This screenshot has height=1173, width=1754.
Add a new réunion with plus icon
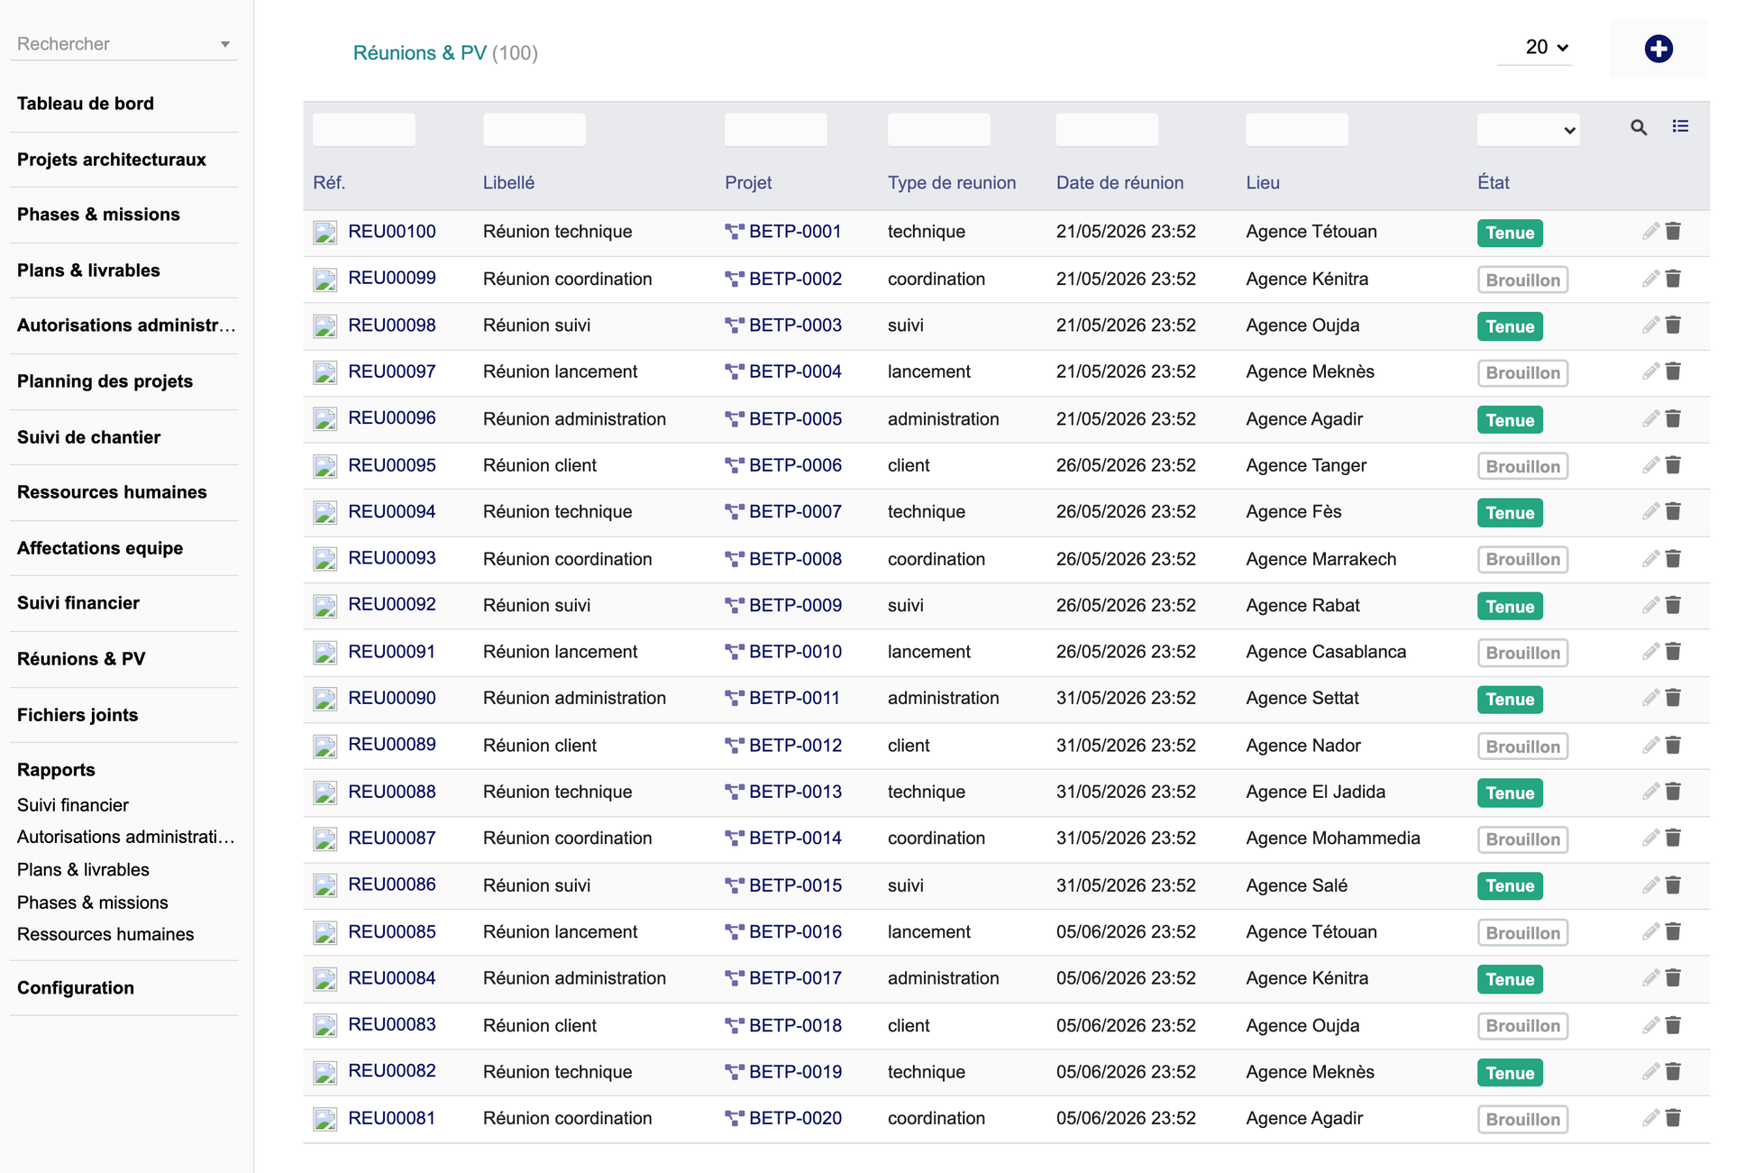1658,49
